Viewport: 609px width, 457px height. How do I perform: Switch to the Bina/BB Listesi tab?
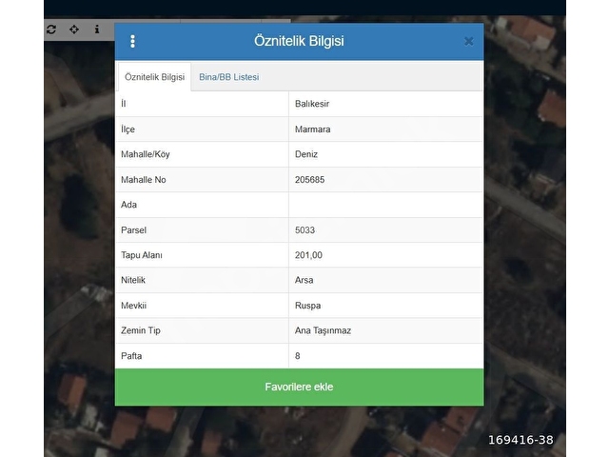(228, 77)
